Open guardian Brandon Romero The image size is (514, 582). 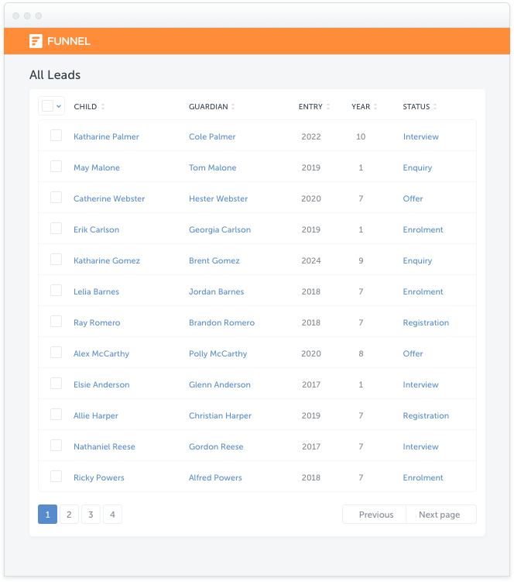coord(221,322)
